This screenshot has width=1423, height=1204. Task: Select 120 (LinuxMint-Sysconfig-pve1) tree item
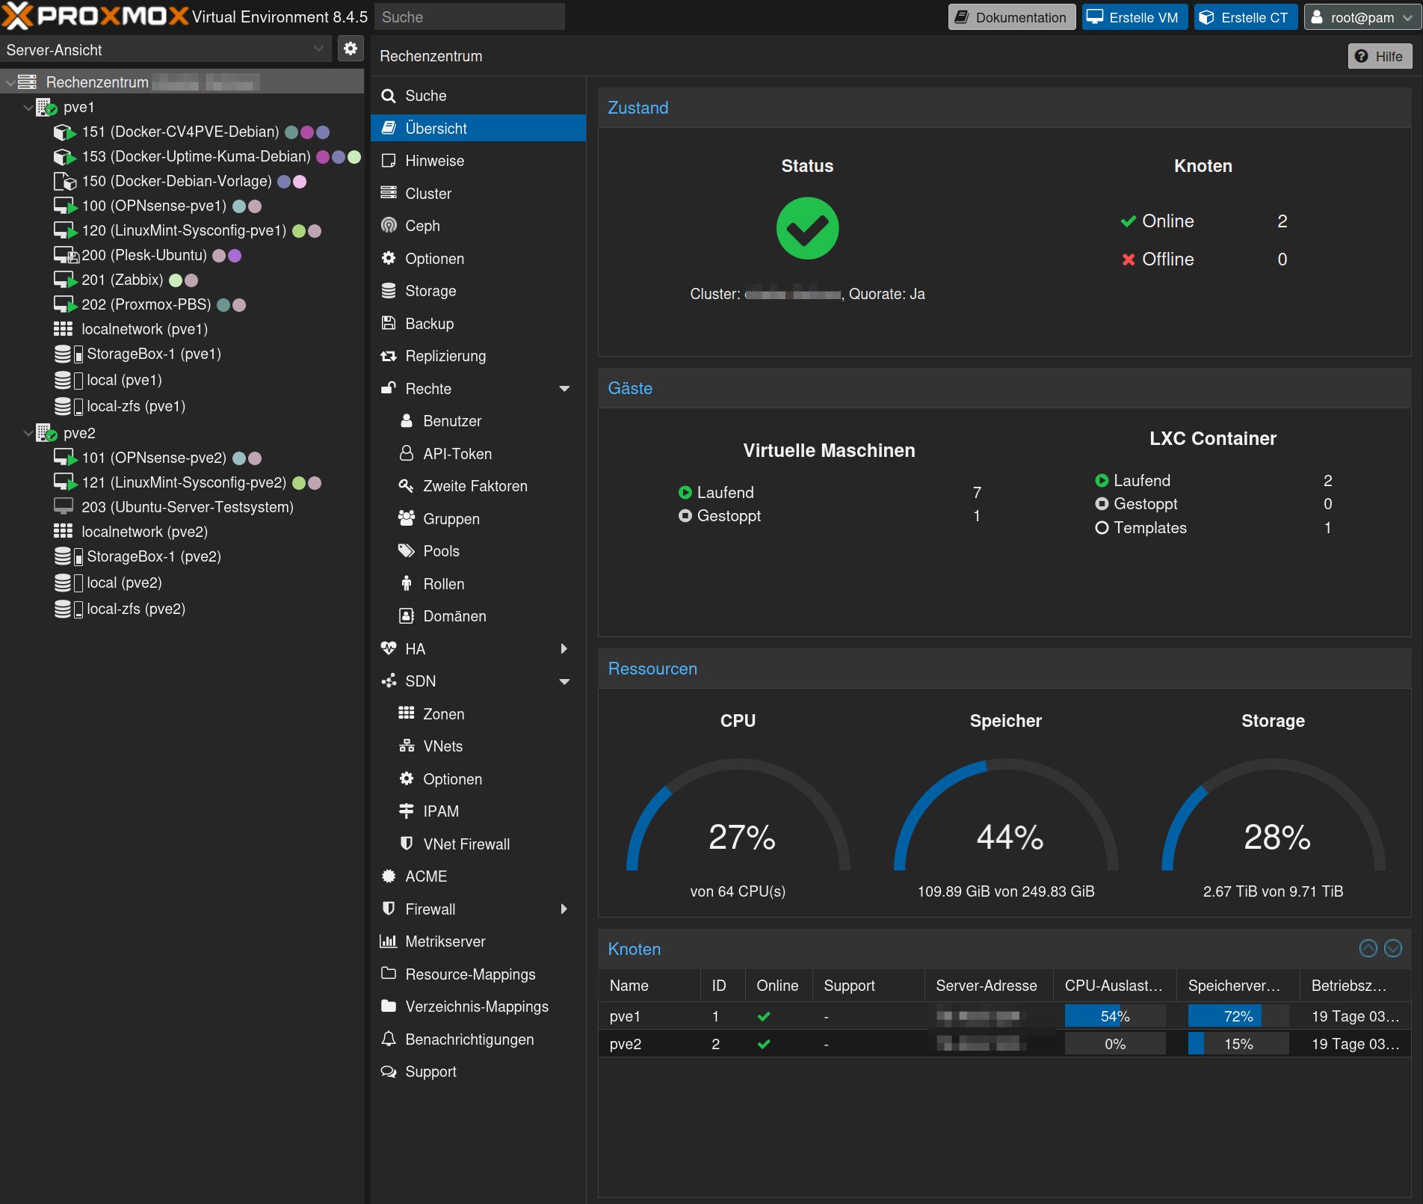pos(184,231)
